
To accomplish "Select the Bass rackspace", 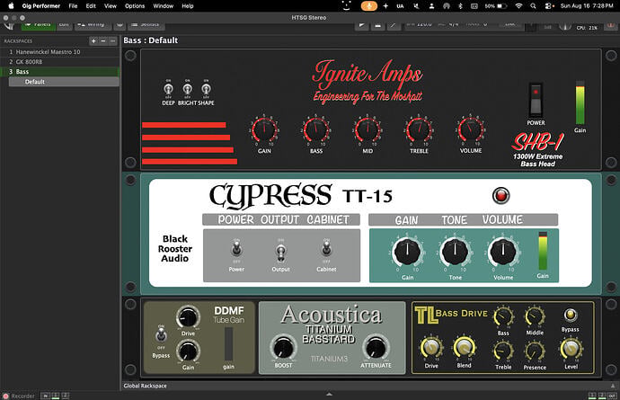I will (60, 72).
